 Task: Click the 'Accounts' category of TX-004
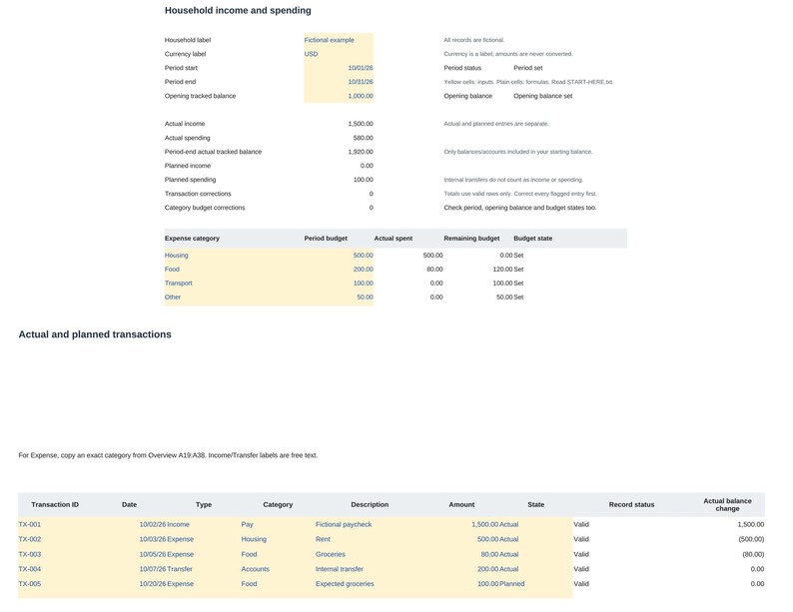tap(255, 569)
